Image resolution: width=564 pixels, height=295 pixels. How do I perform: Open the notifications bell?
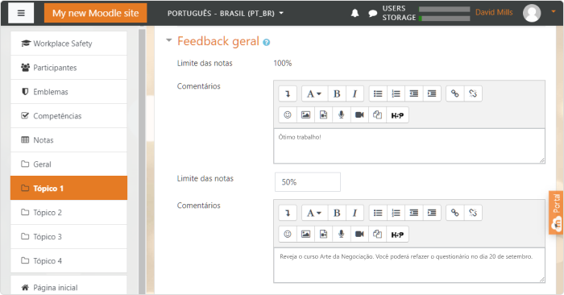(355, 14)
